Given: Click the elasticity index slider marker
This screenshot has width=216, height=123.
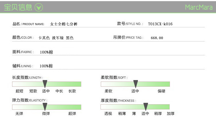Looking at the screenshot, I should [x=45, y=107].
